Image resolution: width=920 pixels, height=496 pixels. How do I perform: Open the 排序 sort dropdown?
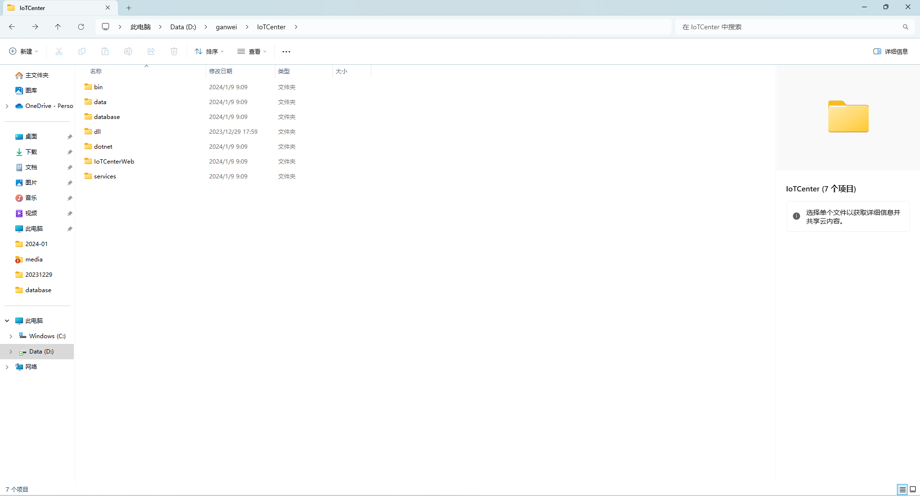pyautogui.click(x=209, y=51)
